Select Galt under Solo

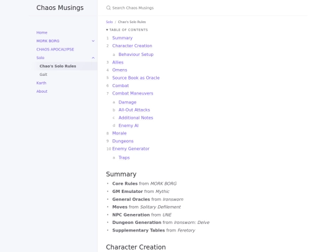tap(44, 75)
